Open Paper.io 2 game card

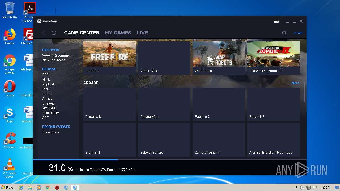(219, 104)
